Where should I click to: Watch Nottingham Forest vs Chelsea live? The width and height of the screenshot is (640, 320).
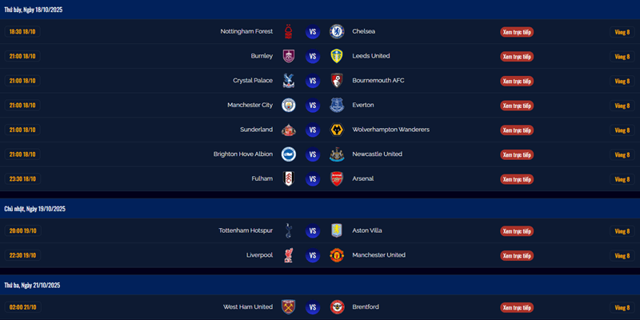(517, 32)
